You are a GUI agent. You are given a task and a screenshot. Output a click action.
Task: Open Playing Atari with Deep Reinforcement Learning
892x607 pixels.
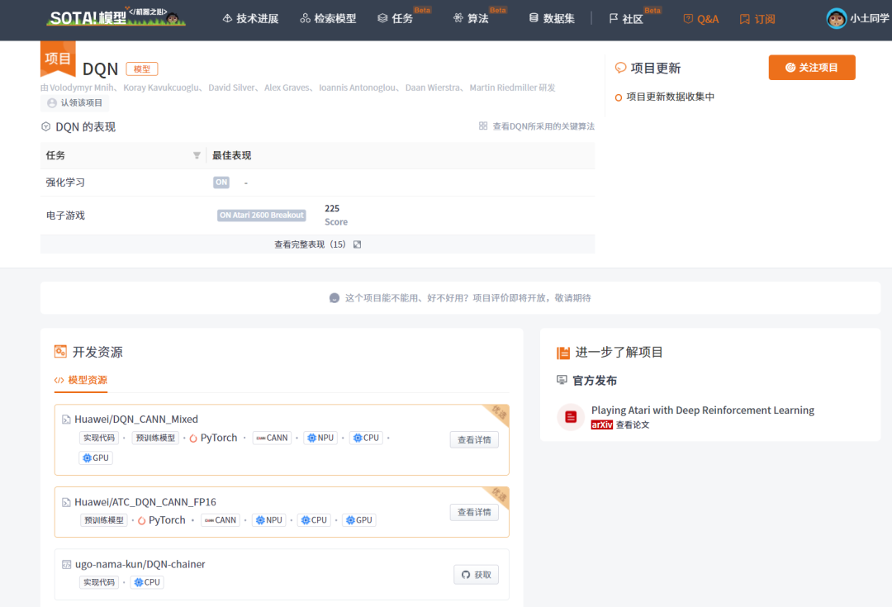pos(703,410)
